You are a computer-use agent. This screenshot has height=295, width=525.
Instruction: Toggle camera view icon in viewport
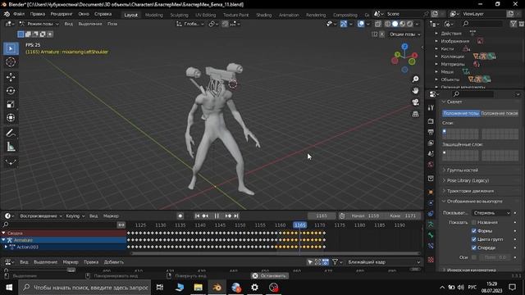415,102
